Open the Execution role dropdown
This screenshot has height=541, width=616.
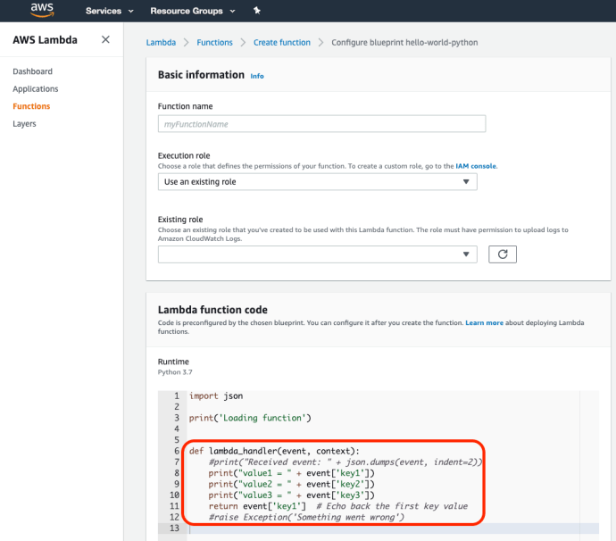317,182
